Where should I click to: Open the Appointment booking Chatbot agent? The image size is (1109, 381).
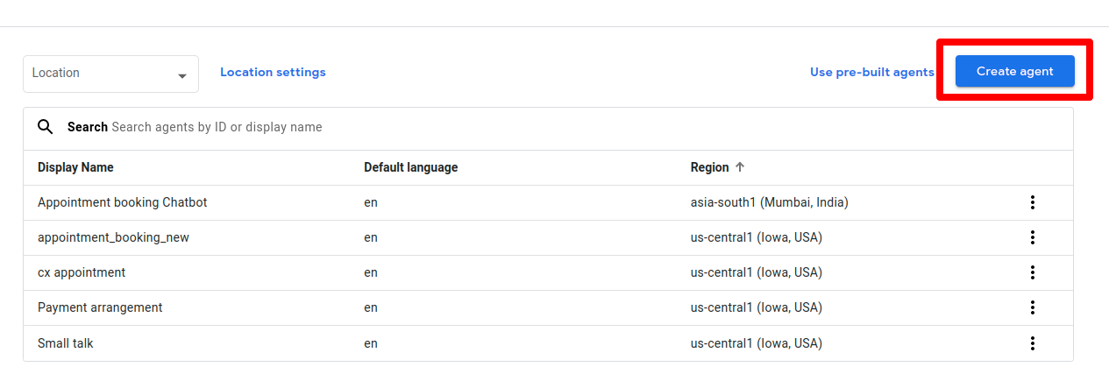(122, 202)
